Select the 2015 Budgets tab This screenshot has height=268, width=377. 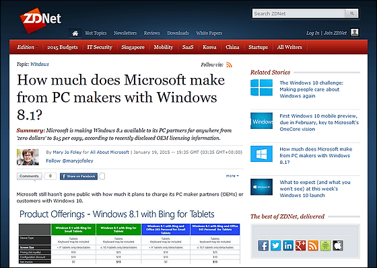63,47
